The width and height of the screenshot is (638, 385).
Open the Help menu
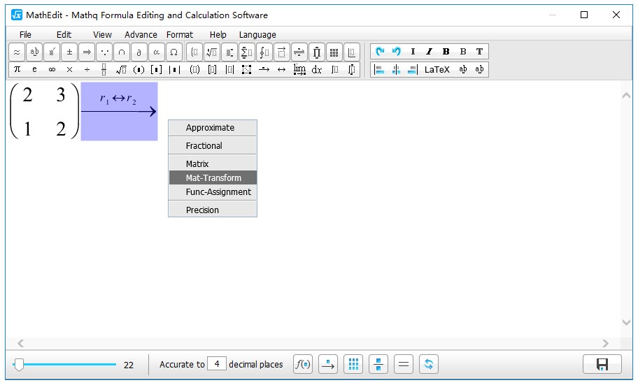tap(218, 34)
